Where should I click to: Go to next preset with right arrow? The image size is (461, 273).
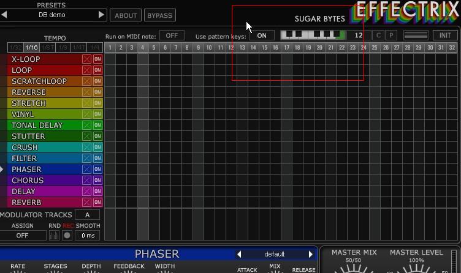101,14
